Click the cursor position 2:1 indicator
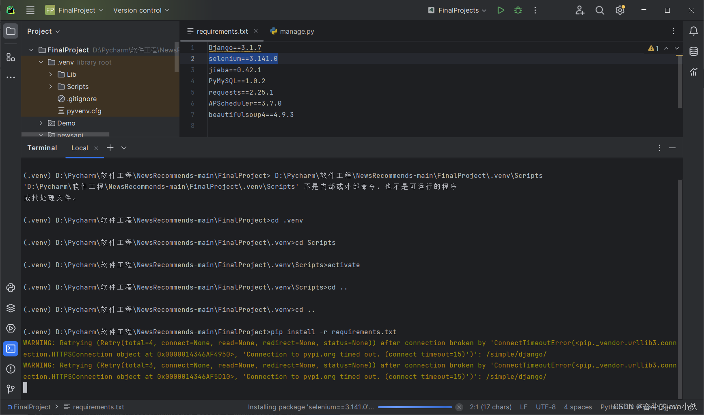This screenshot has height=415, width=704. 490,407
